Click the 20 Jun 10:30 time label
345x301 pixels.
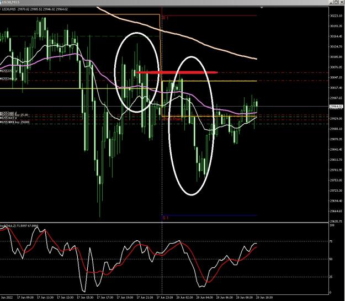(x=264, y=298)
